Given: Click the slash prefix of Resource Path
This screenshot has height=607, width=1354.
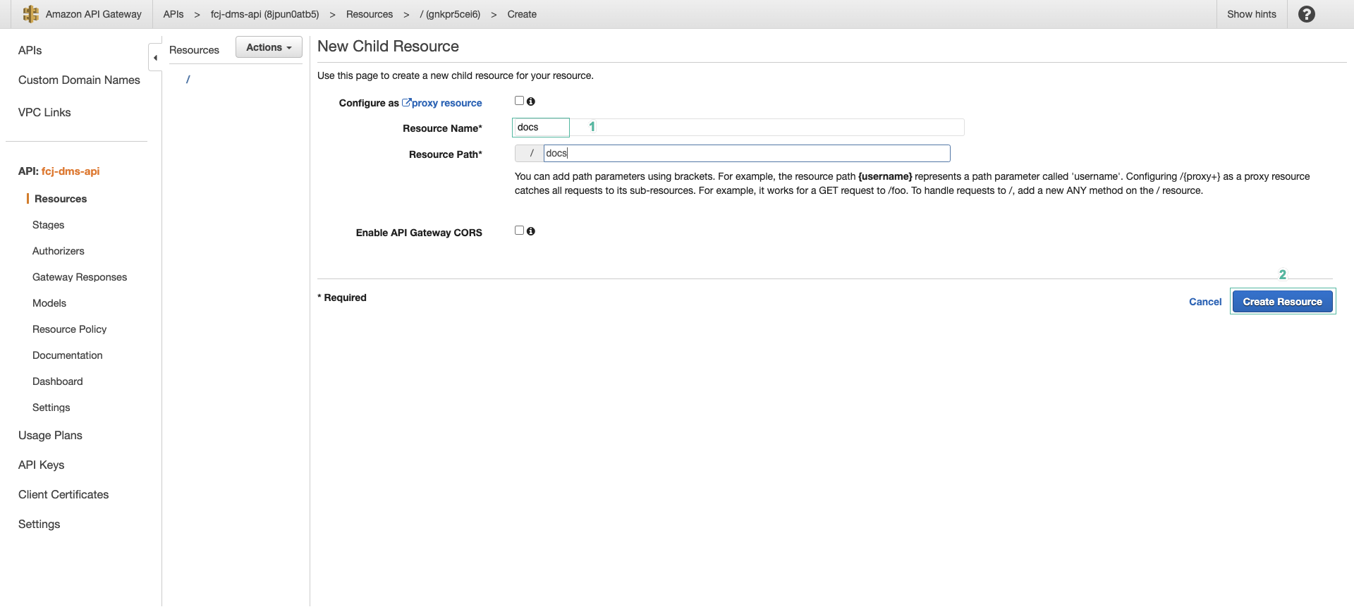Looking at the screenshot, I should tap(530, 153).
